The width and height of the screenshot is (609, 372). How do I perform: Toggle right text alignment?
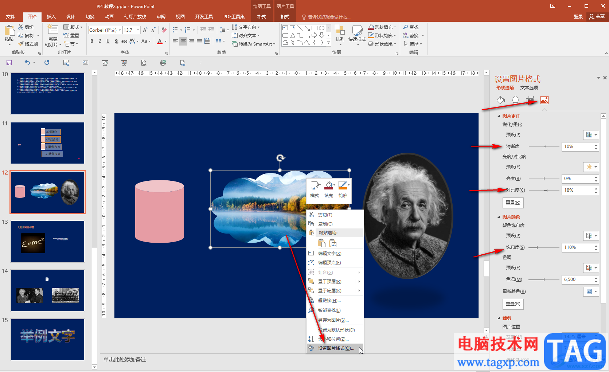pyautogui.click(x=191, y=41)
